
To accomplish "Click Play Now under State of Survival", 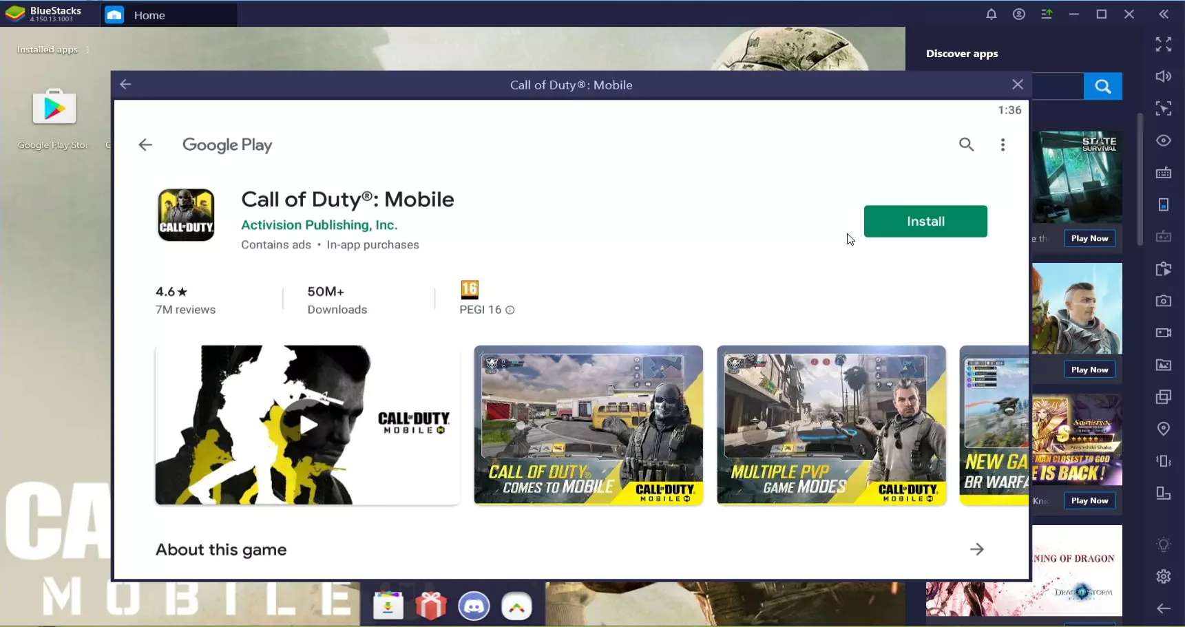I will coord(1089,238).
